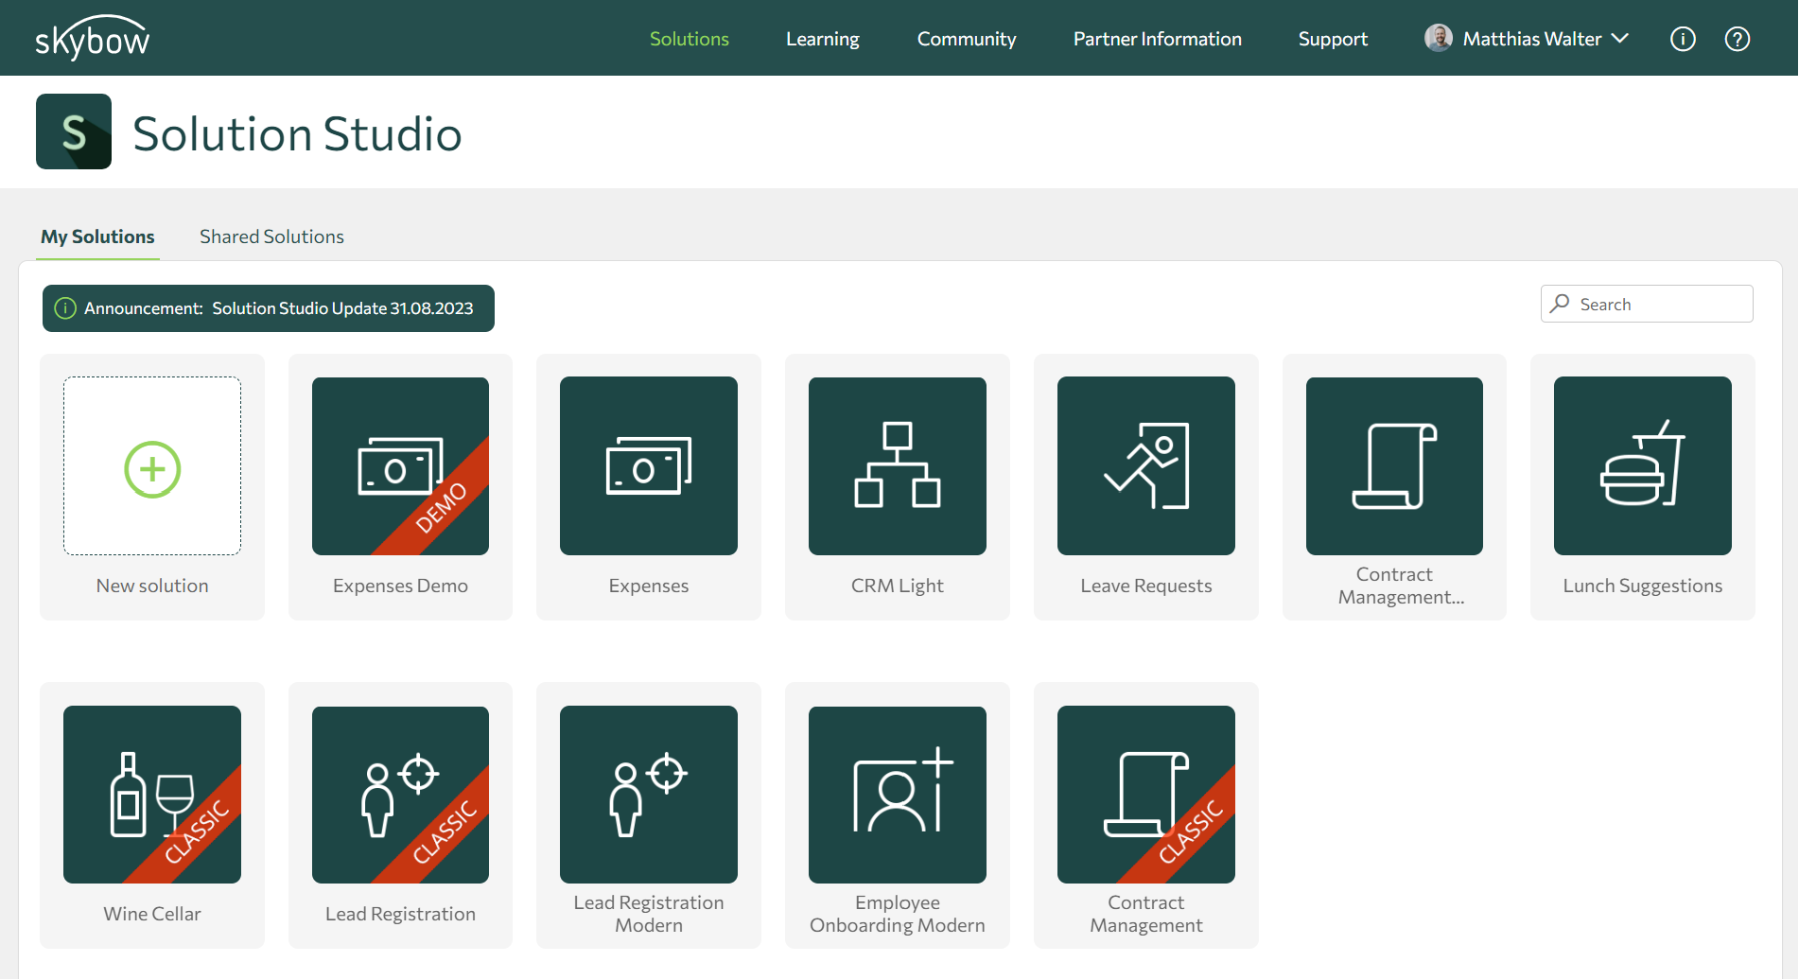
Task: Click the skybow logo
Action: 91,38
